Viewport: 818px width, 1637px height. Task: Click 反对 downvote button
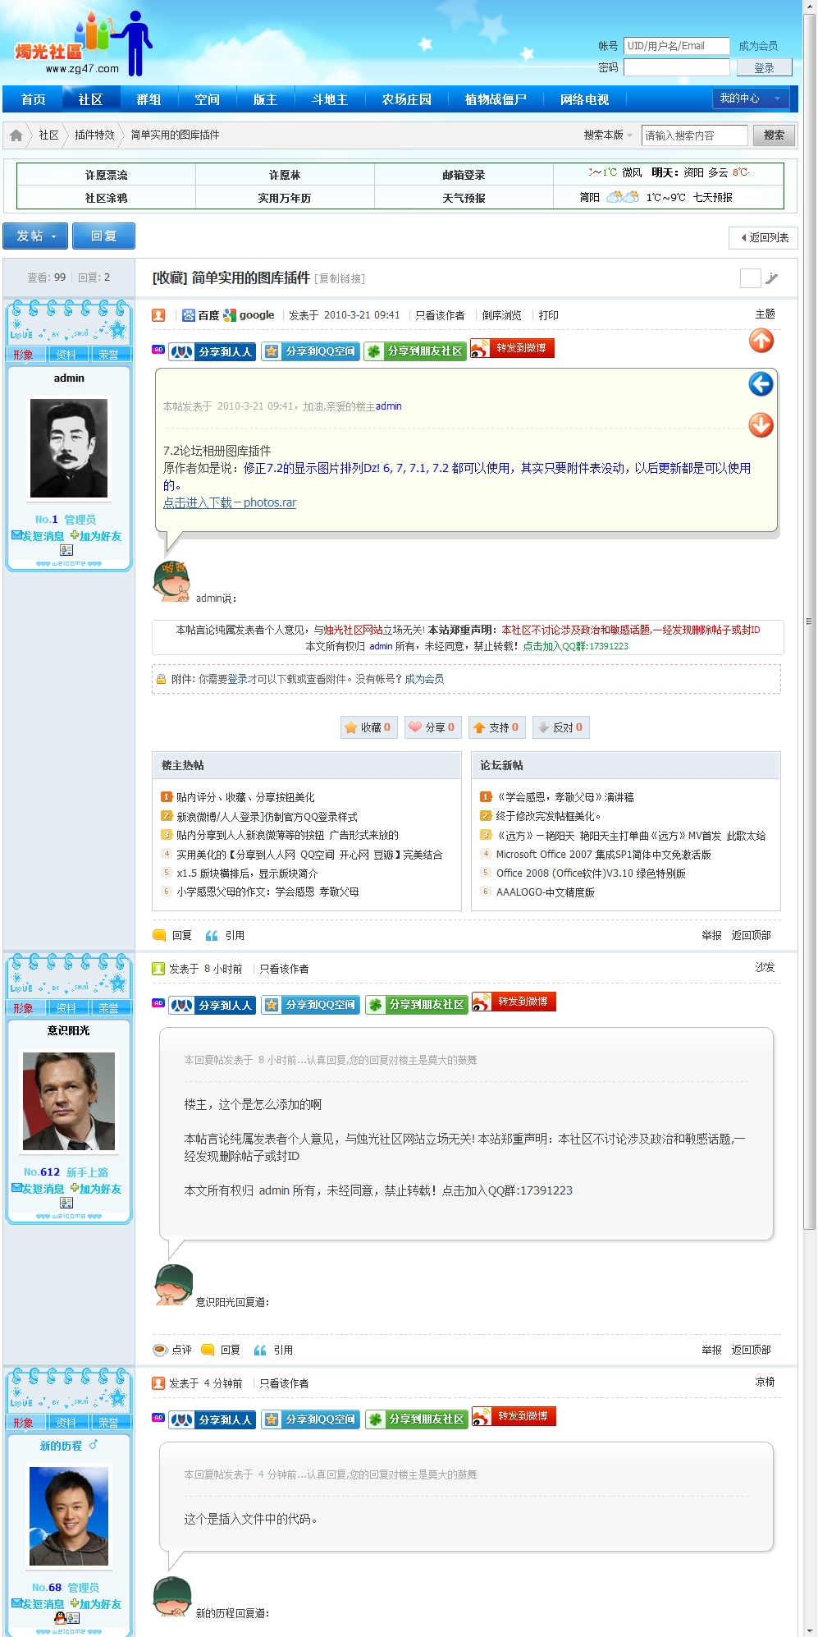[x=560, y=727]
